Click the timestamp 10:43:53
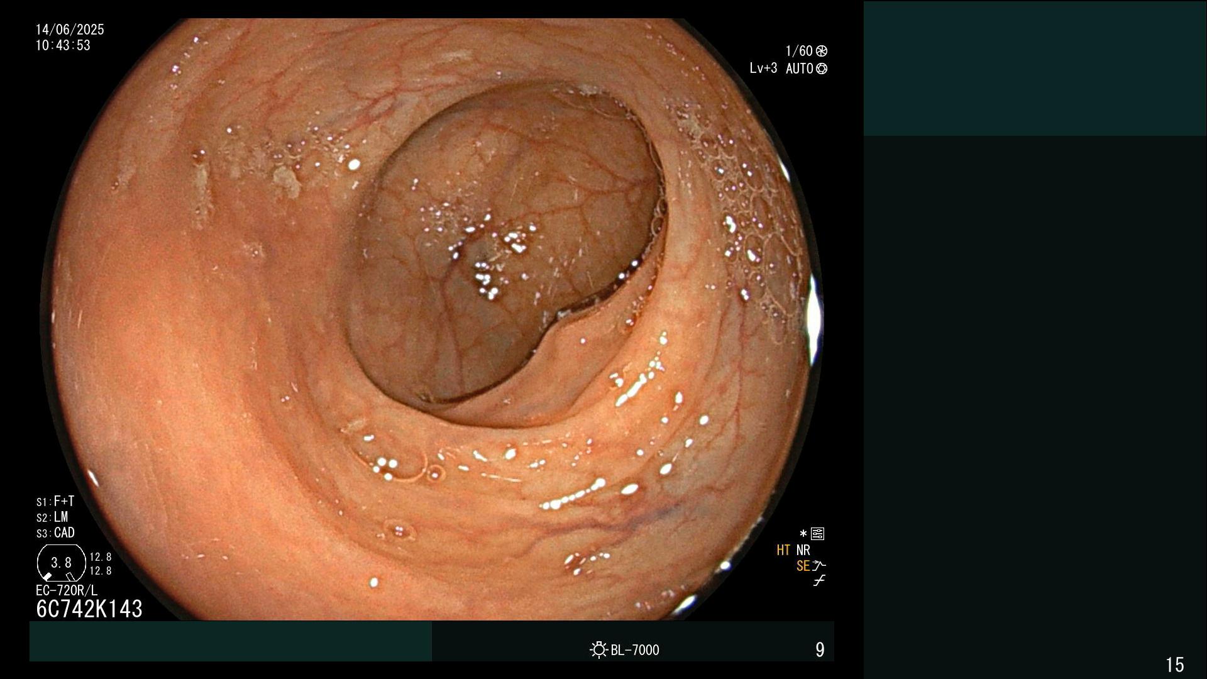Image resolution: width=1207 pixels, height=679 pixels. coord(63,45)
